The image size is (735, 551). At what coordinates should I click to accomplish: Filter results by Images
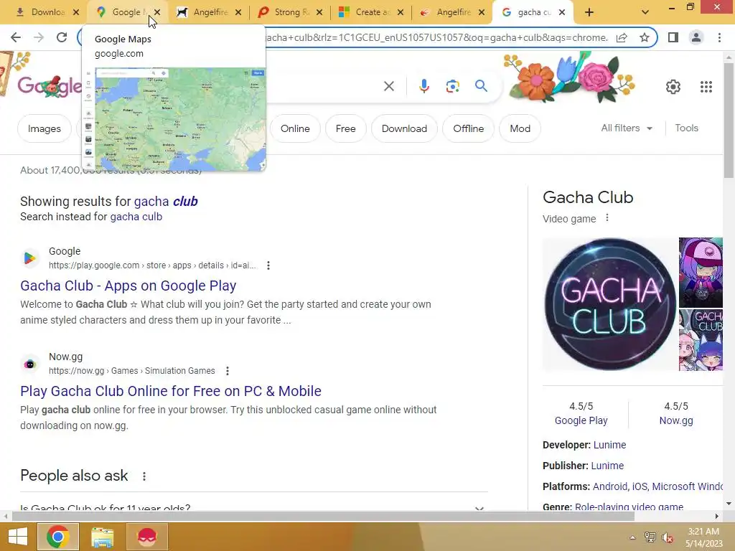pos(44,128)
